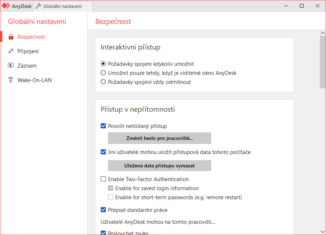Viewport: 326px width, 235px height.
Task: Click the red lock Bezpečnost icon
Action: pyautogui.click(x=11, y=37)
